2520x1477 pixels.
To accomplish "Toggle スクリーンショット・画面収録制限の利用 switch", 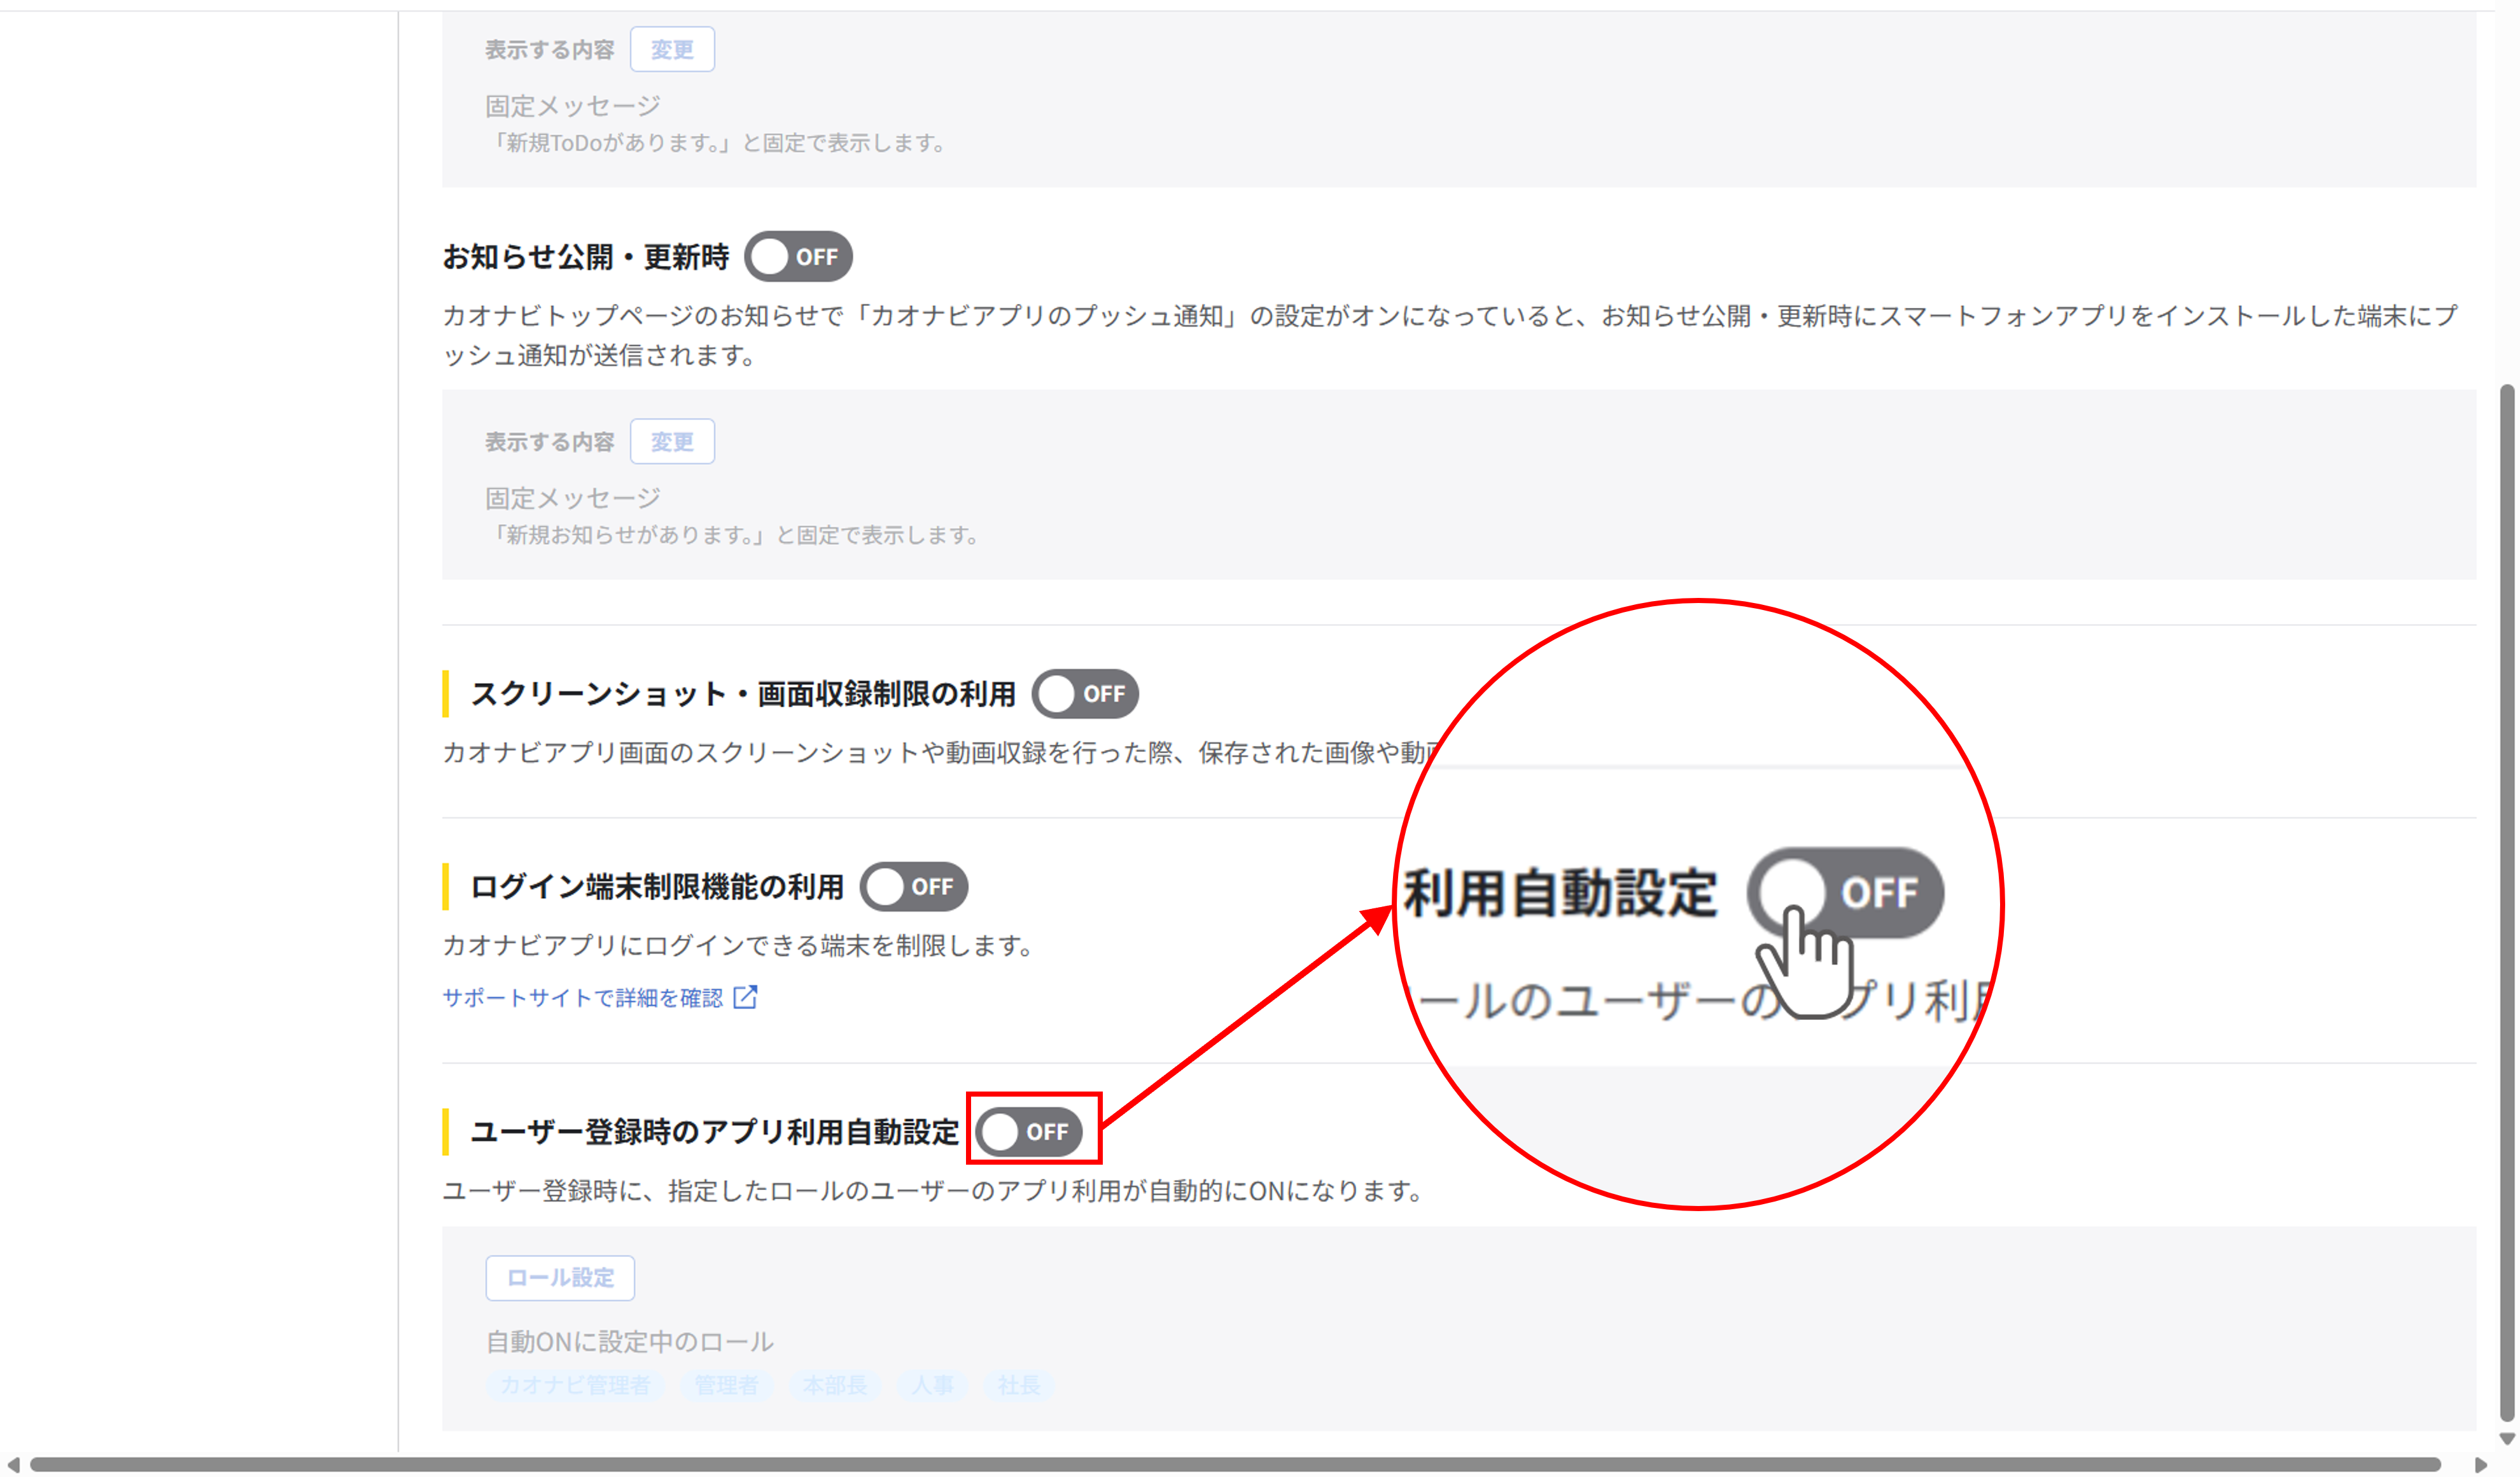I will [1085, 693].
